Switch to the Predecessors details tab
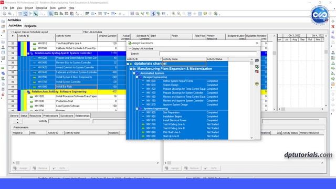336x189 pixels. 50,115
